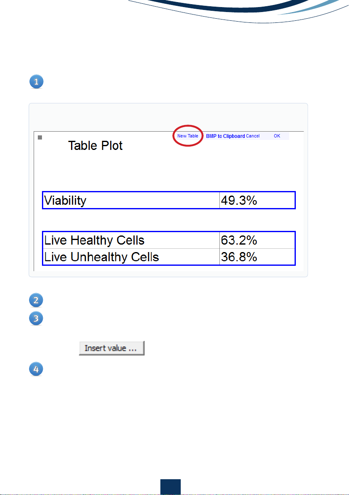This screenshot has height=495, width=349.
Task: Click the Table Plot title
Action: [96, 146]
